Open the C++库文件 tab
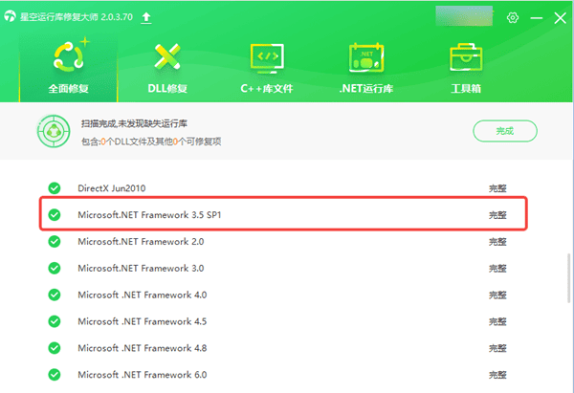 [x=267, y=68]
